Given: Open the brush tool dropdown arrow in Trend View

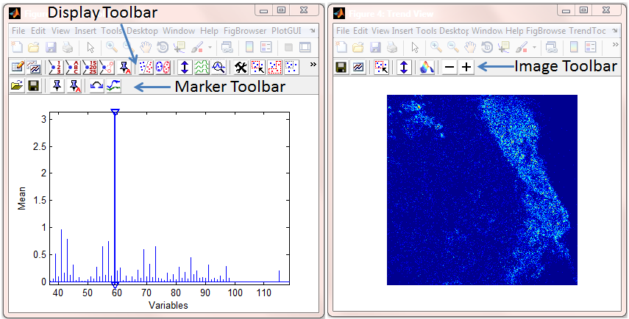Looking at the screenshot, I should [x=534, y=46].
